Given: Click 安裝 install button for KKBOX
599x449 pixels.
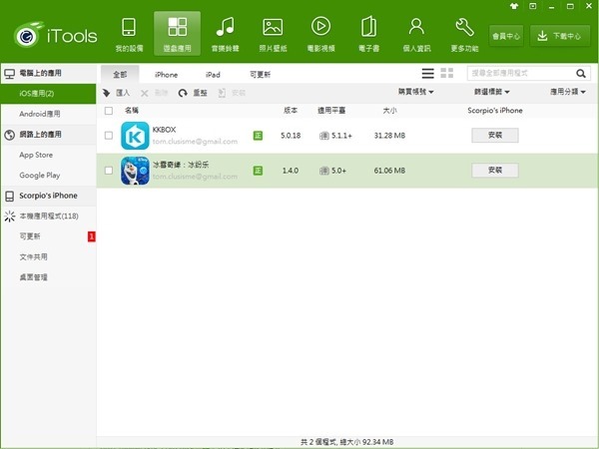Looking at the screenshot, I should point(495,136).
